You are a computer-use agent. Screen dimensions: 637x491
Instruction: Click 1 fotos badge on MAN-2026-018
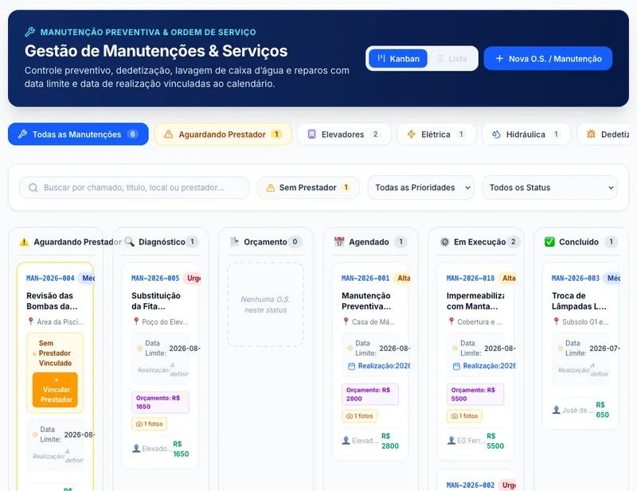pos(464,415)
